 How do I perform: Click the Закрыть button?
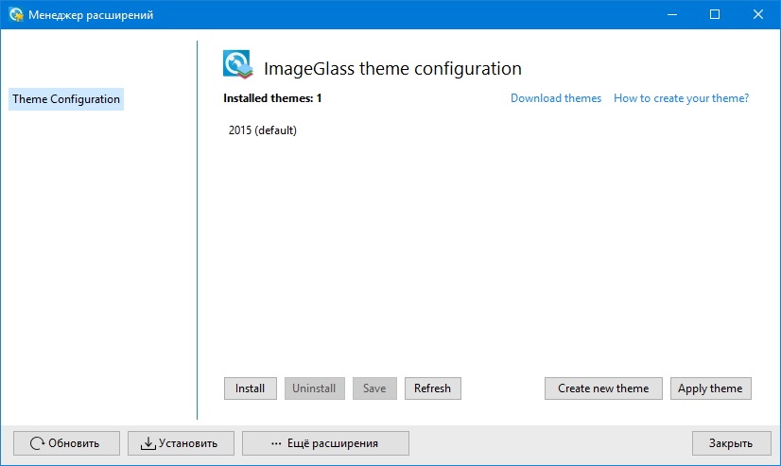[731, 443]
